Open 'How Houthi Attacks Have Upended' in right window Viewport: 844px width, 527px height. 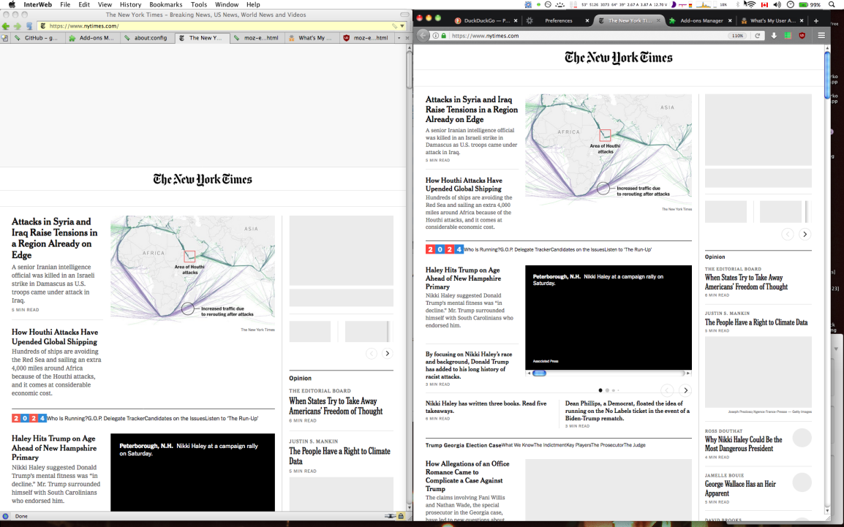464,184
